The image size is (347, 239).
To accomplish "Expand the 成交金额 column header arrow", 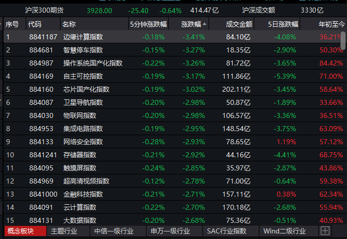I will (251, 24).
